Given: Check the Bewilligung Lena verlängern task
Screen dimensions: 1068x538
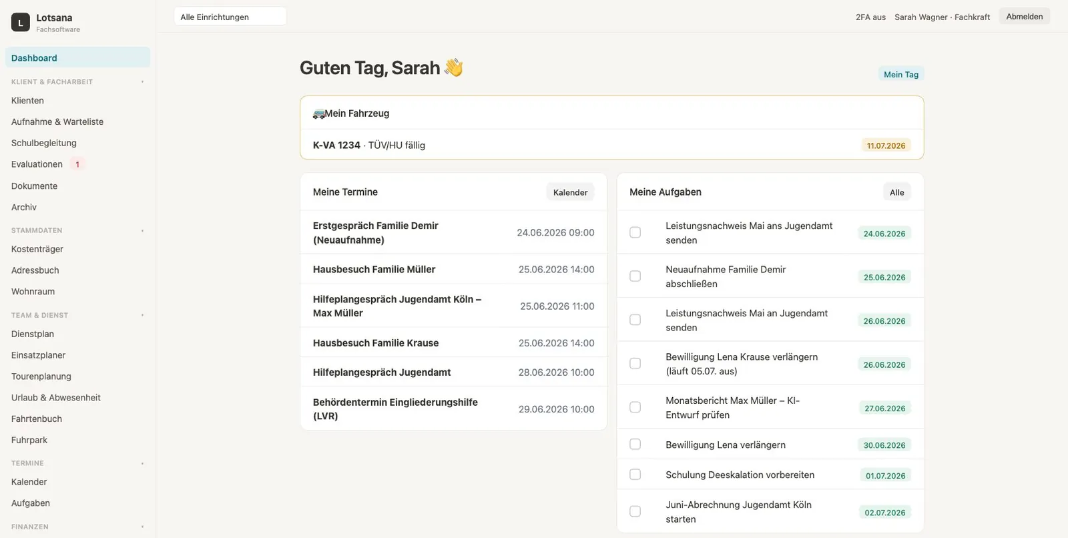Looking at the screenshot, I should 635,445.
